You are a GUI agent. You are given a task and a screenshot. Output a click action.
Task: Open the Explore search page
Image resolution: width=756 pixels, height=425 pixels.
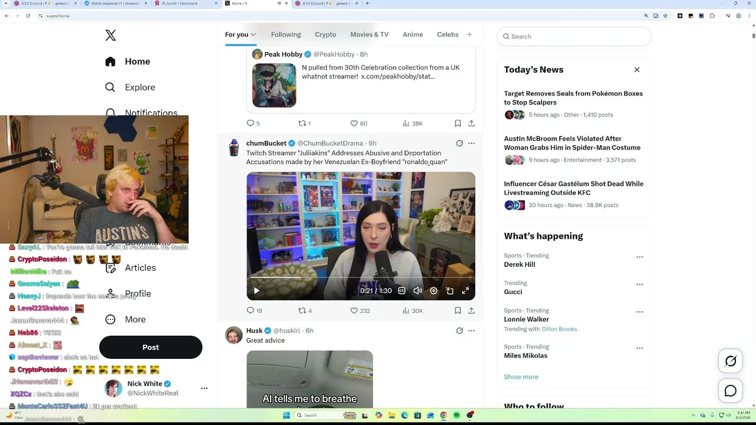(130, 87)
